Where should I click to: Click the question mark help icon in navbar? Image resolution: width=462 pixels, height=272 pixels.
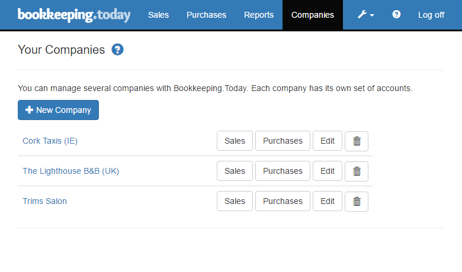click(396, 14)
